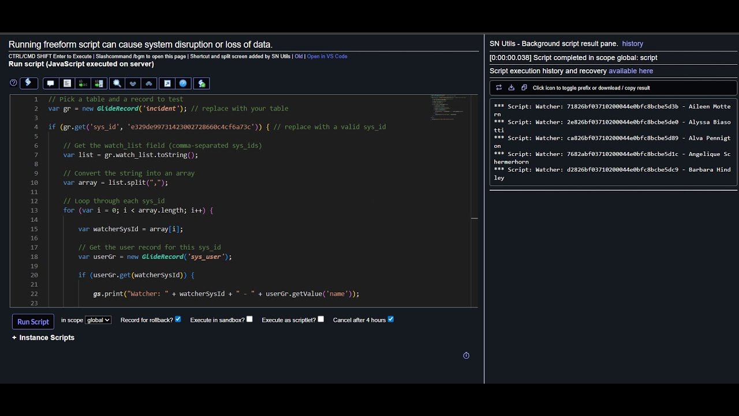Click the find next down-arrow icon
Screen dimensions: 739x416
click(133, 83)
